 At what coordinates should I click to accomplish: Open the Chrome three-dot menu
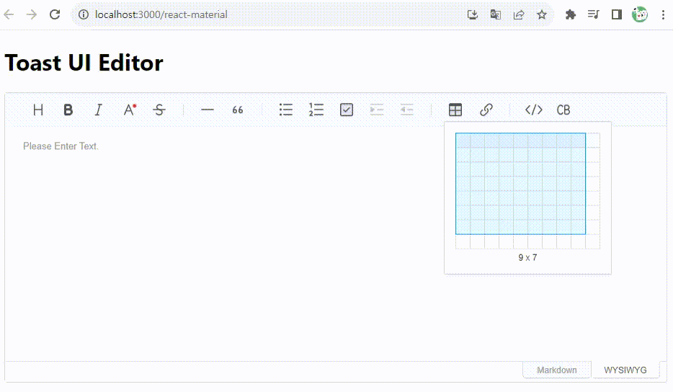pyautogui.click(x=663, y=14)
